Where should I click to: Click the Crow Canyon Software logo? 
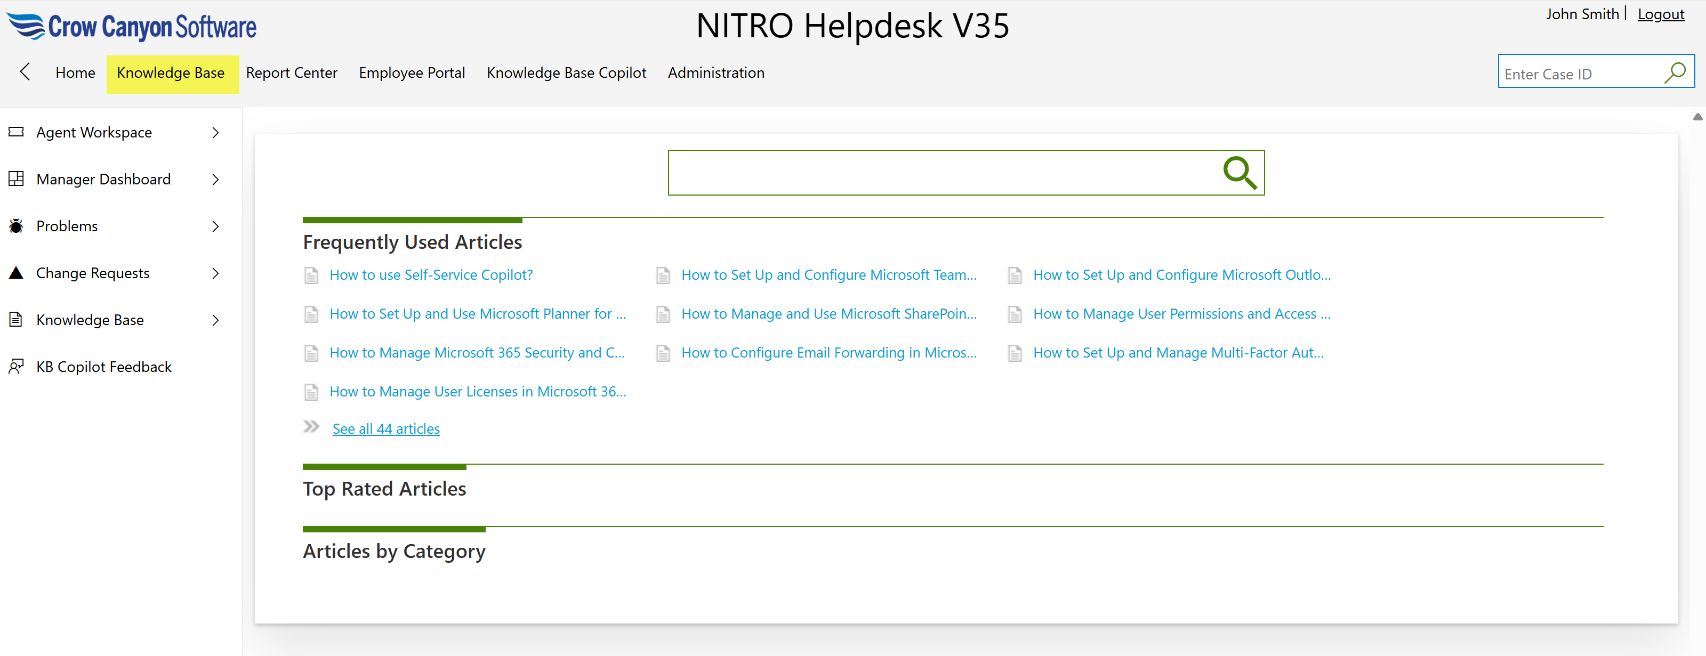click(132, 27)
